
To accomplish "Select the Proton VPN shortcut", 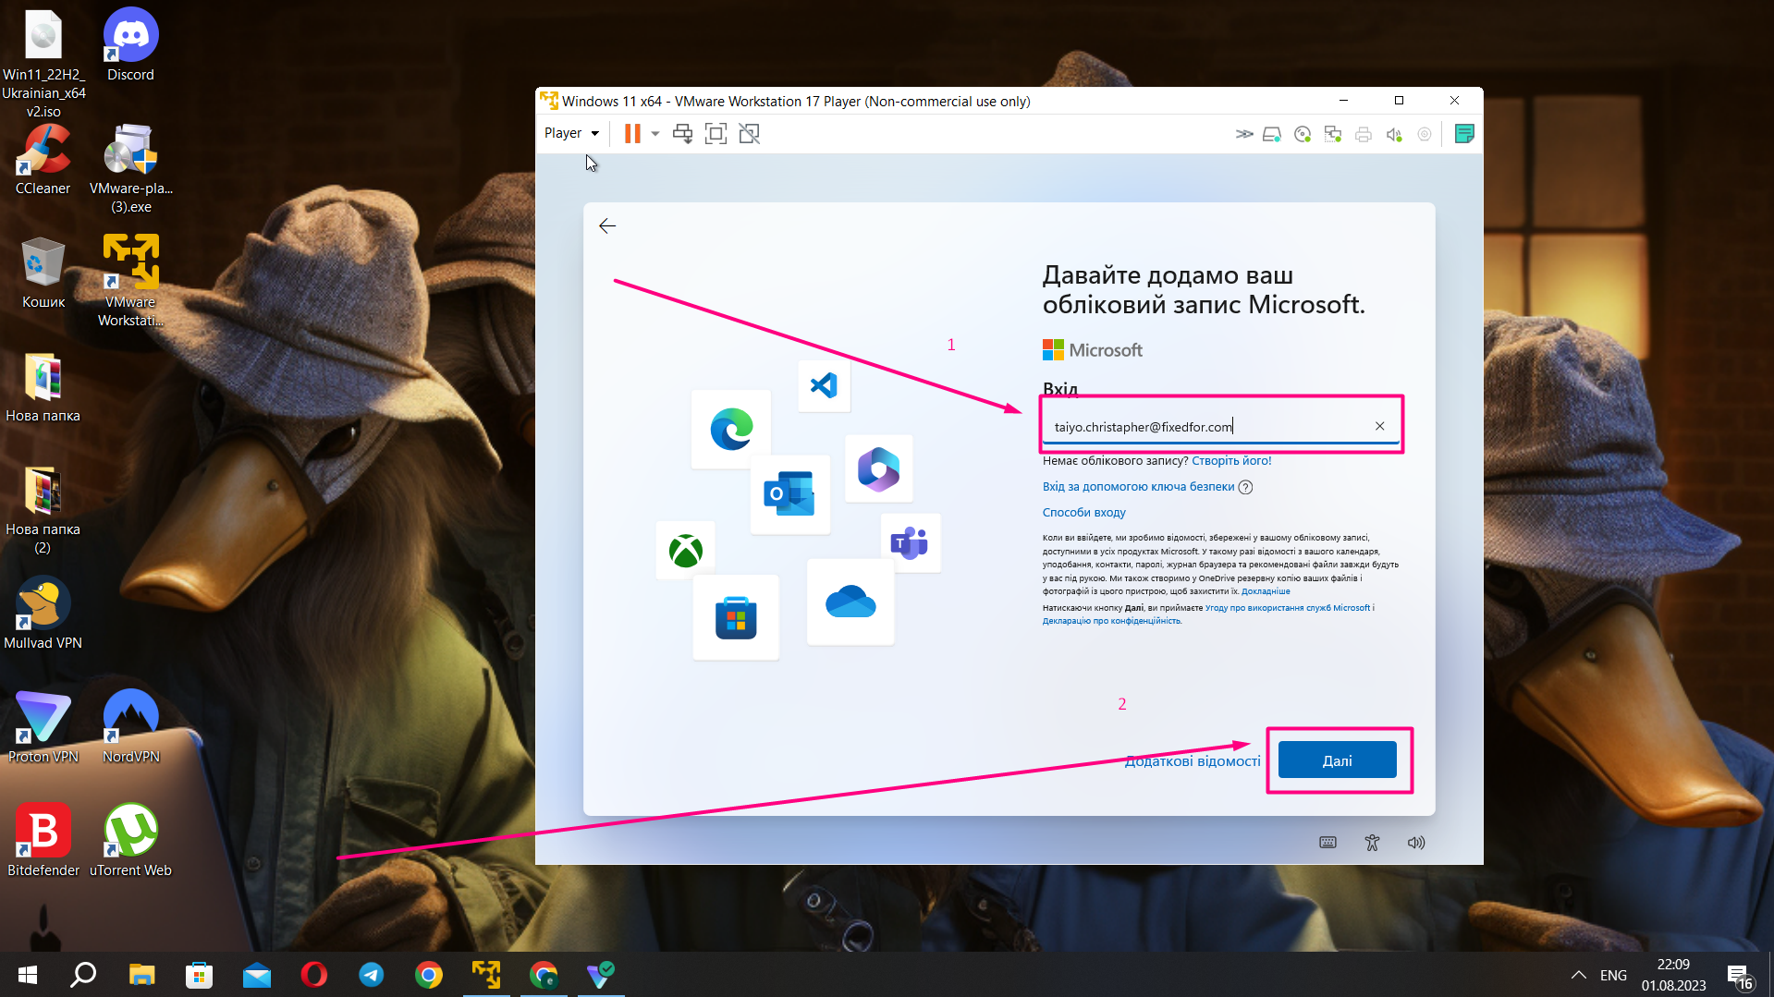I will (43, 727).
